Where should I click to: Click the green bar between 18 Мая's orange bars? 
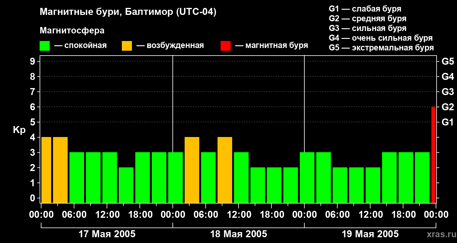[208, 178]
